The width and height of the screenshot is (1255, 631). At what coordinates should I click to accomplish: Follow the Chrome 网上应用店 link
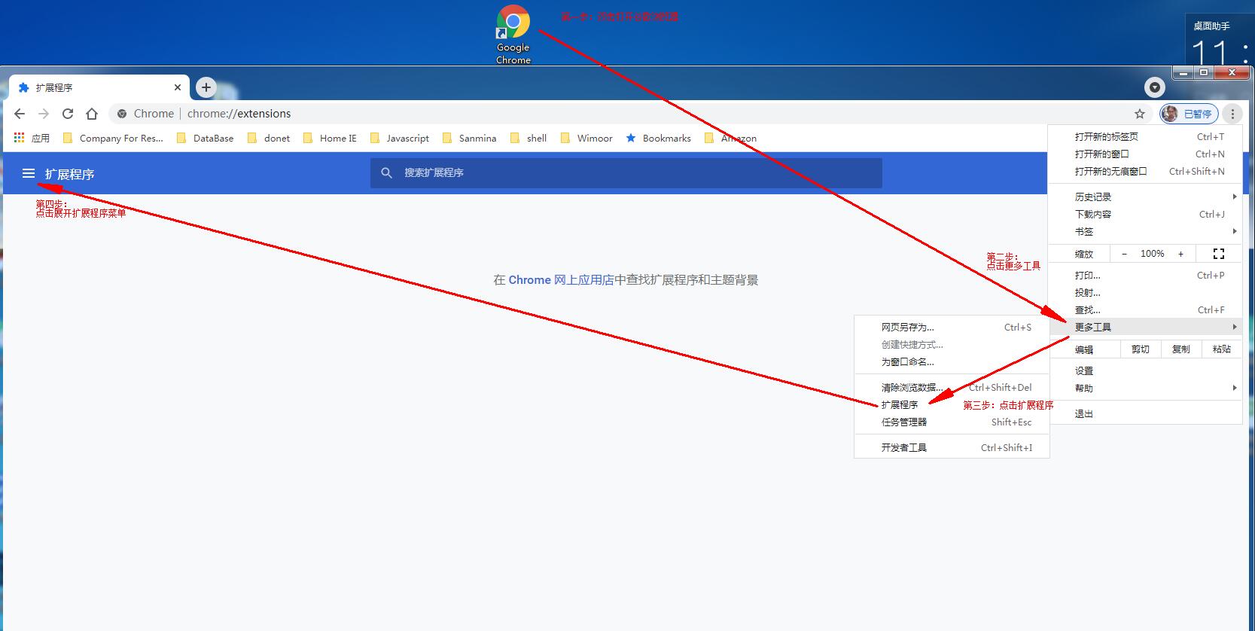pos(561,280)
